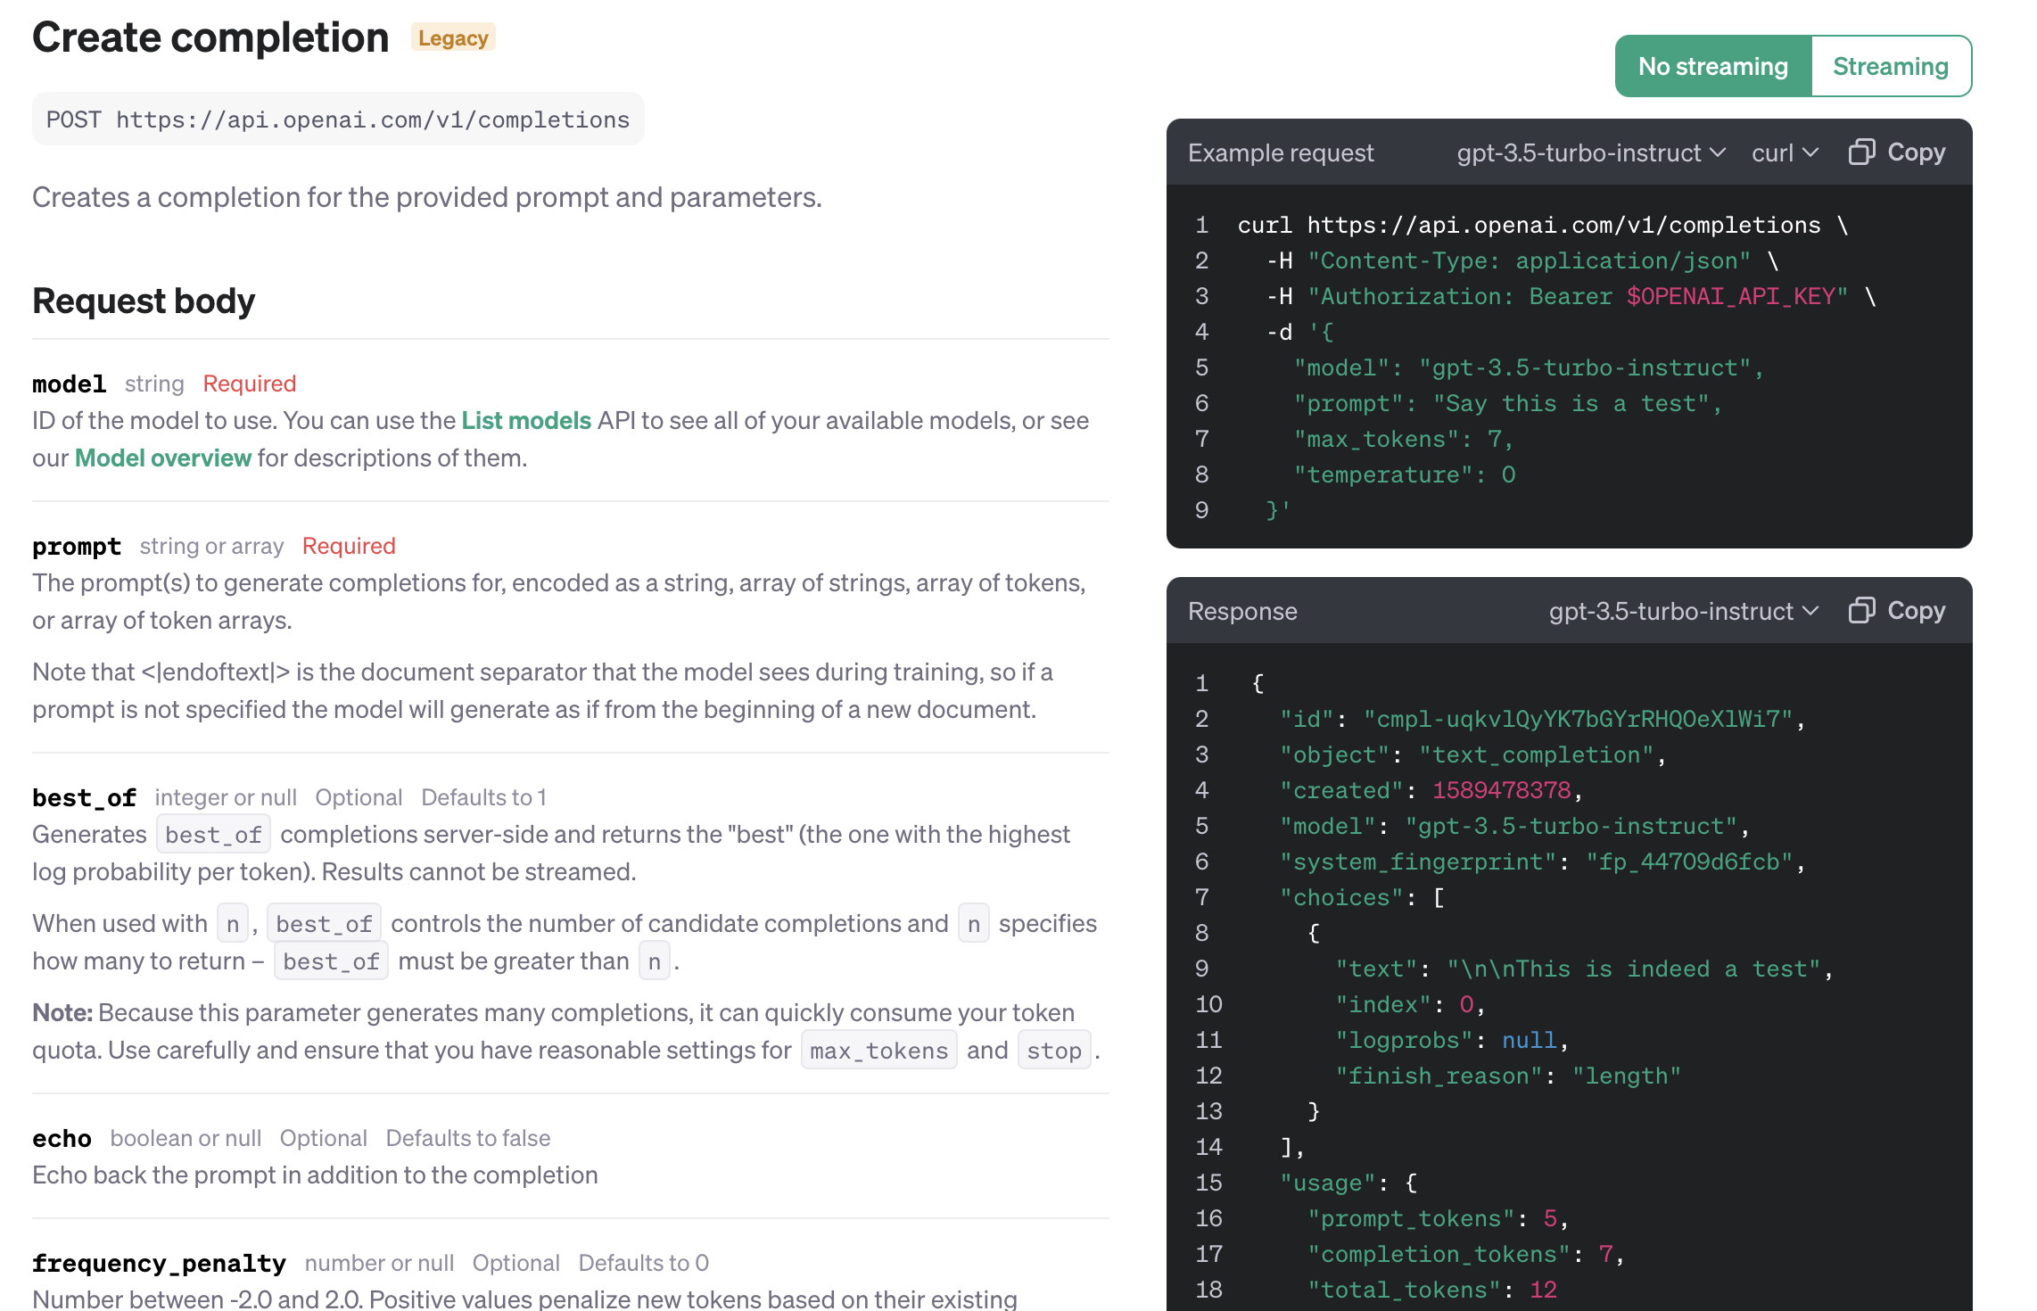Click the POST completions endpoint URL box
The height and width of the screenshot is (1311, 2037).
point(338,120)
